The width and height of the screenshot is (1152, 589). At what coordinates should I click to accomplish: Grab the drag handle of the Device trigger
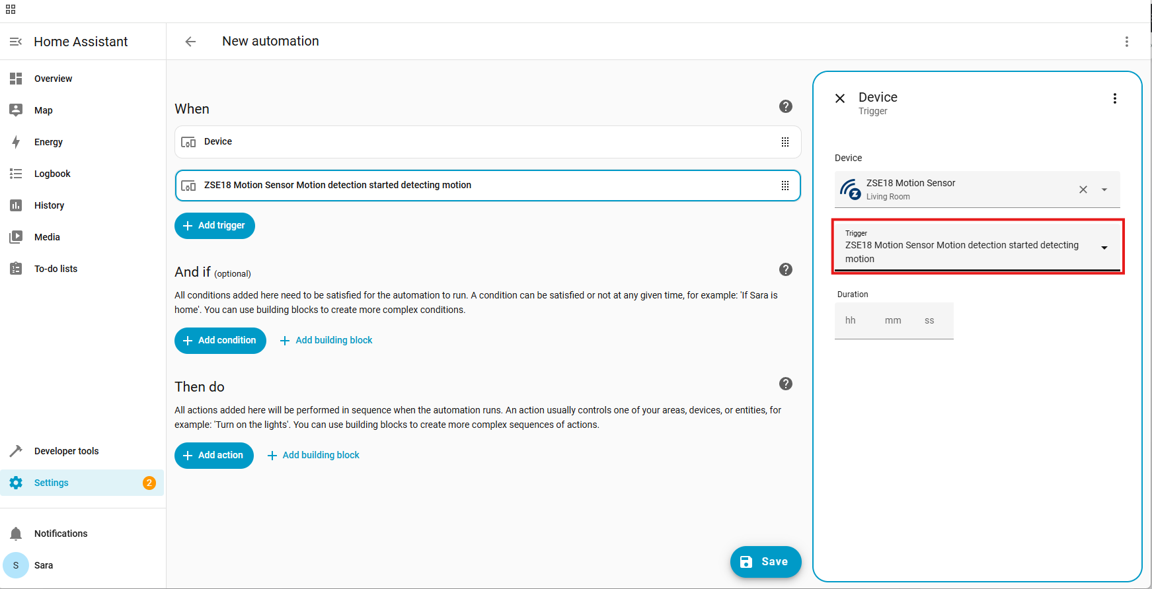click(785, 142)
